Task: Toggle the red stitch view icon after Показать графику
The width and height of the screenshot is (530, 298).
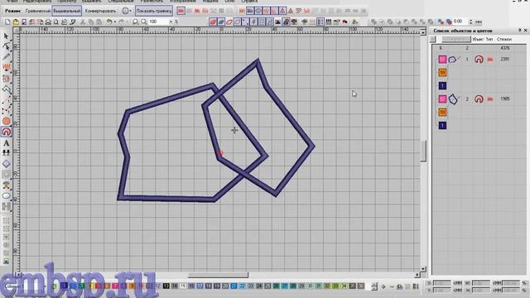Action: [181, 11]
